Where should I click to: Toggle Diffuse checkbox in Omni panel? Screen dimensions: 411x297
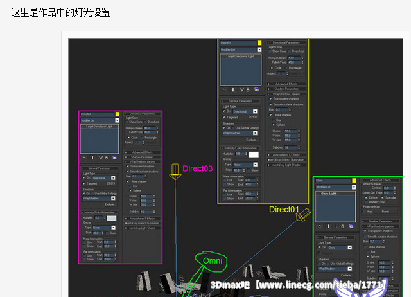point(366,197)
